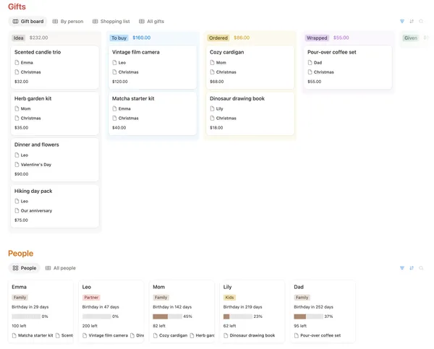The height and width of the screenshot is (349, 434).
Task: Click the All gifts table icon
Action: click(142, 21)
